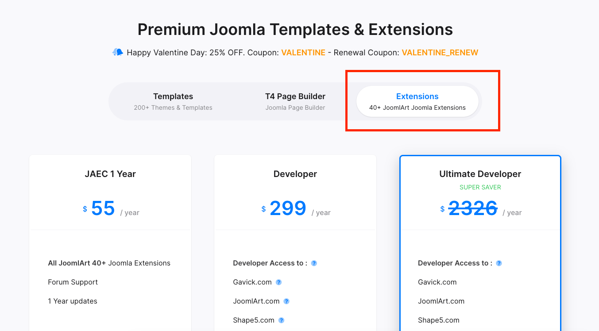This screenshot has height=331, width=599.
Task: Select the Extensions tab
Action: (x=417, y=101)
